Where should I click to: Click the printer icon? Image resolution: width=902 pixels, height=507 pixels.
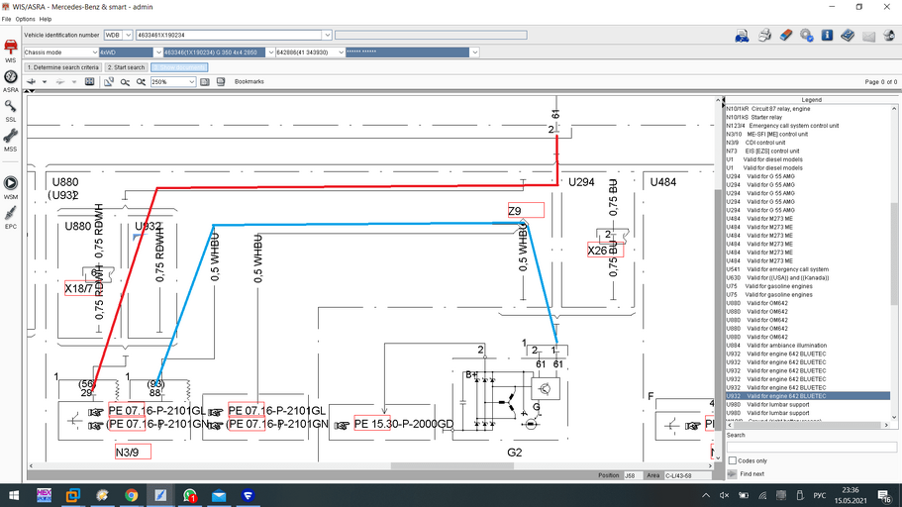[x=764, y=36]
